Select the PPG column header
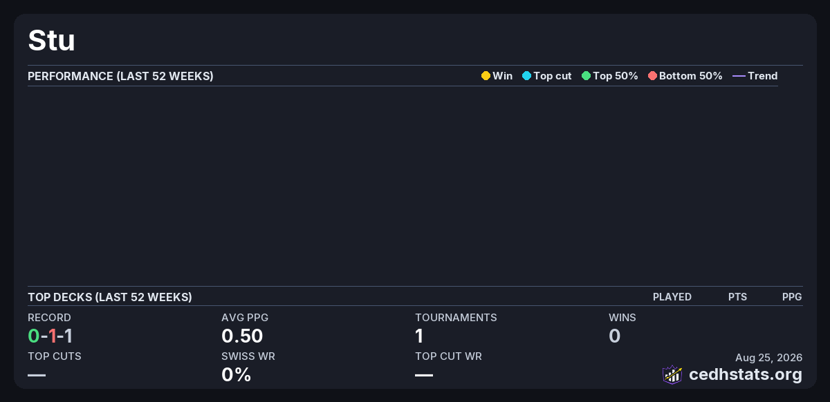Viewport: 830px width, 402px height. 792,297
